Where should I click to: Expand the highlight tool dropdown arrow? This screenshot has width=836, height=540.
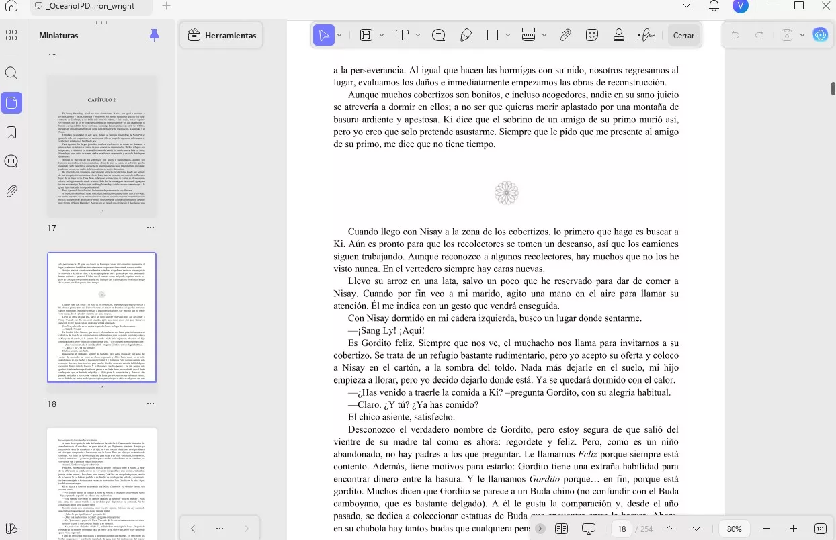point(382,36)
